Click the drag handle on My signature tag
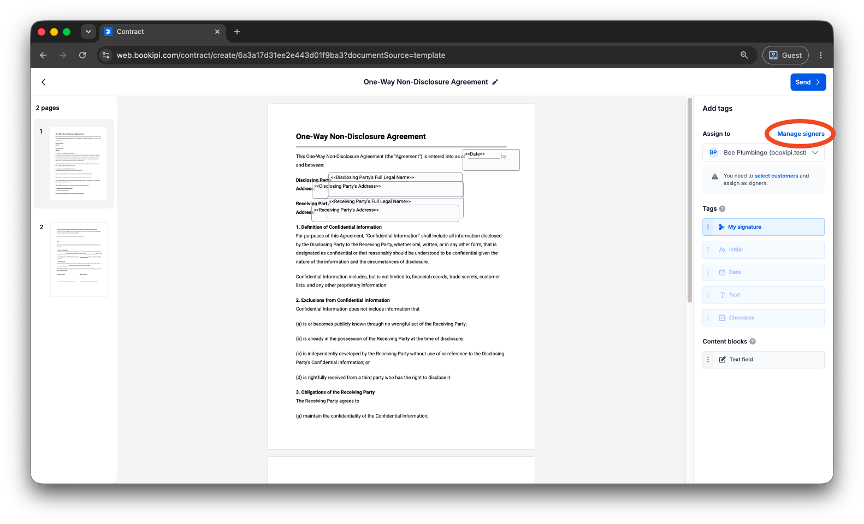864x524 pixels. (x=708, y=227)
